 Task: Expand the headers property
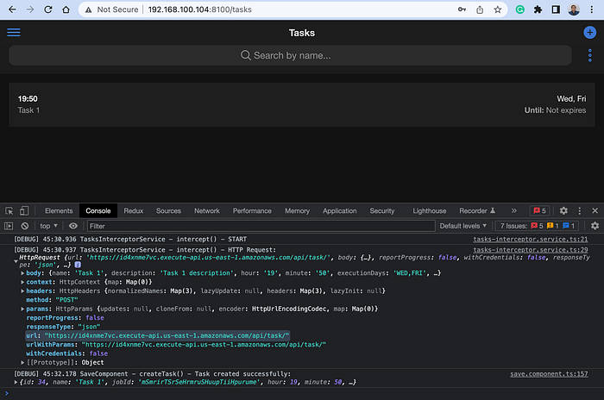[x=22, y=291]
